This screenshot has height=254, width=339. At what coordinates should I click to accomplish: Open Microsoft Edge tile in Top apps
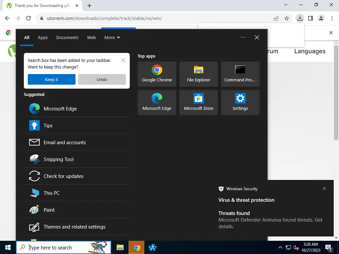[x=157, y=103]
